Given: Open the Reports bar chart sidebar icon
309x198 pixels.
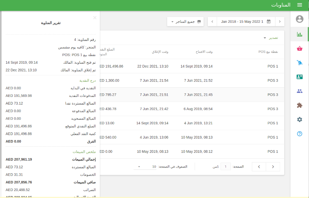Looking at the screenshot, I should tap(300, 34).
